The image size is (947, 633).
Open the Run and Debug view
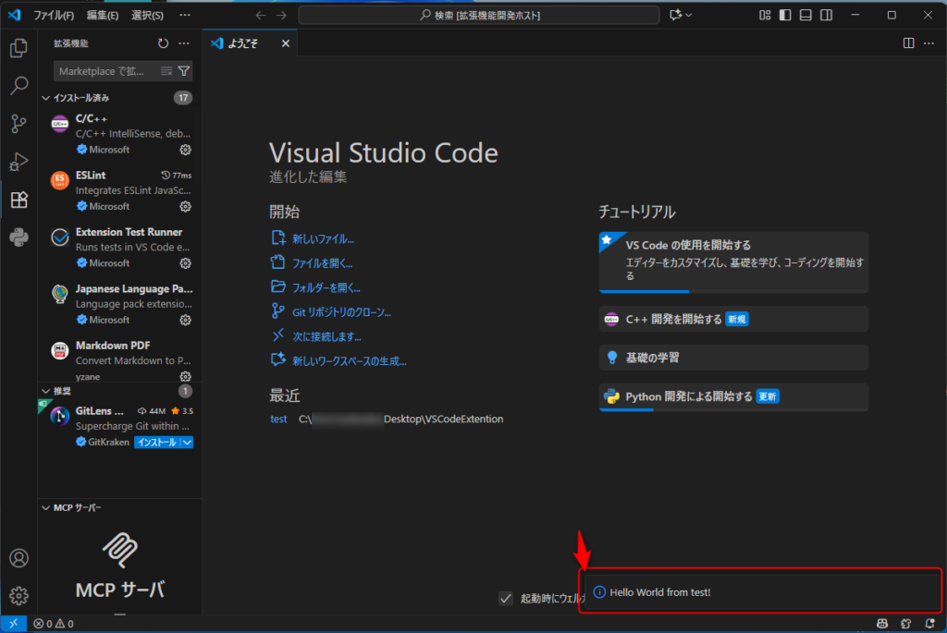point(18,162)
